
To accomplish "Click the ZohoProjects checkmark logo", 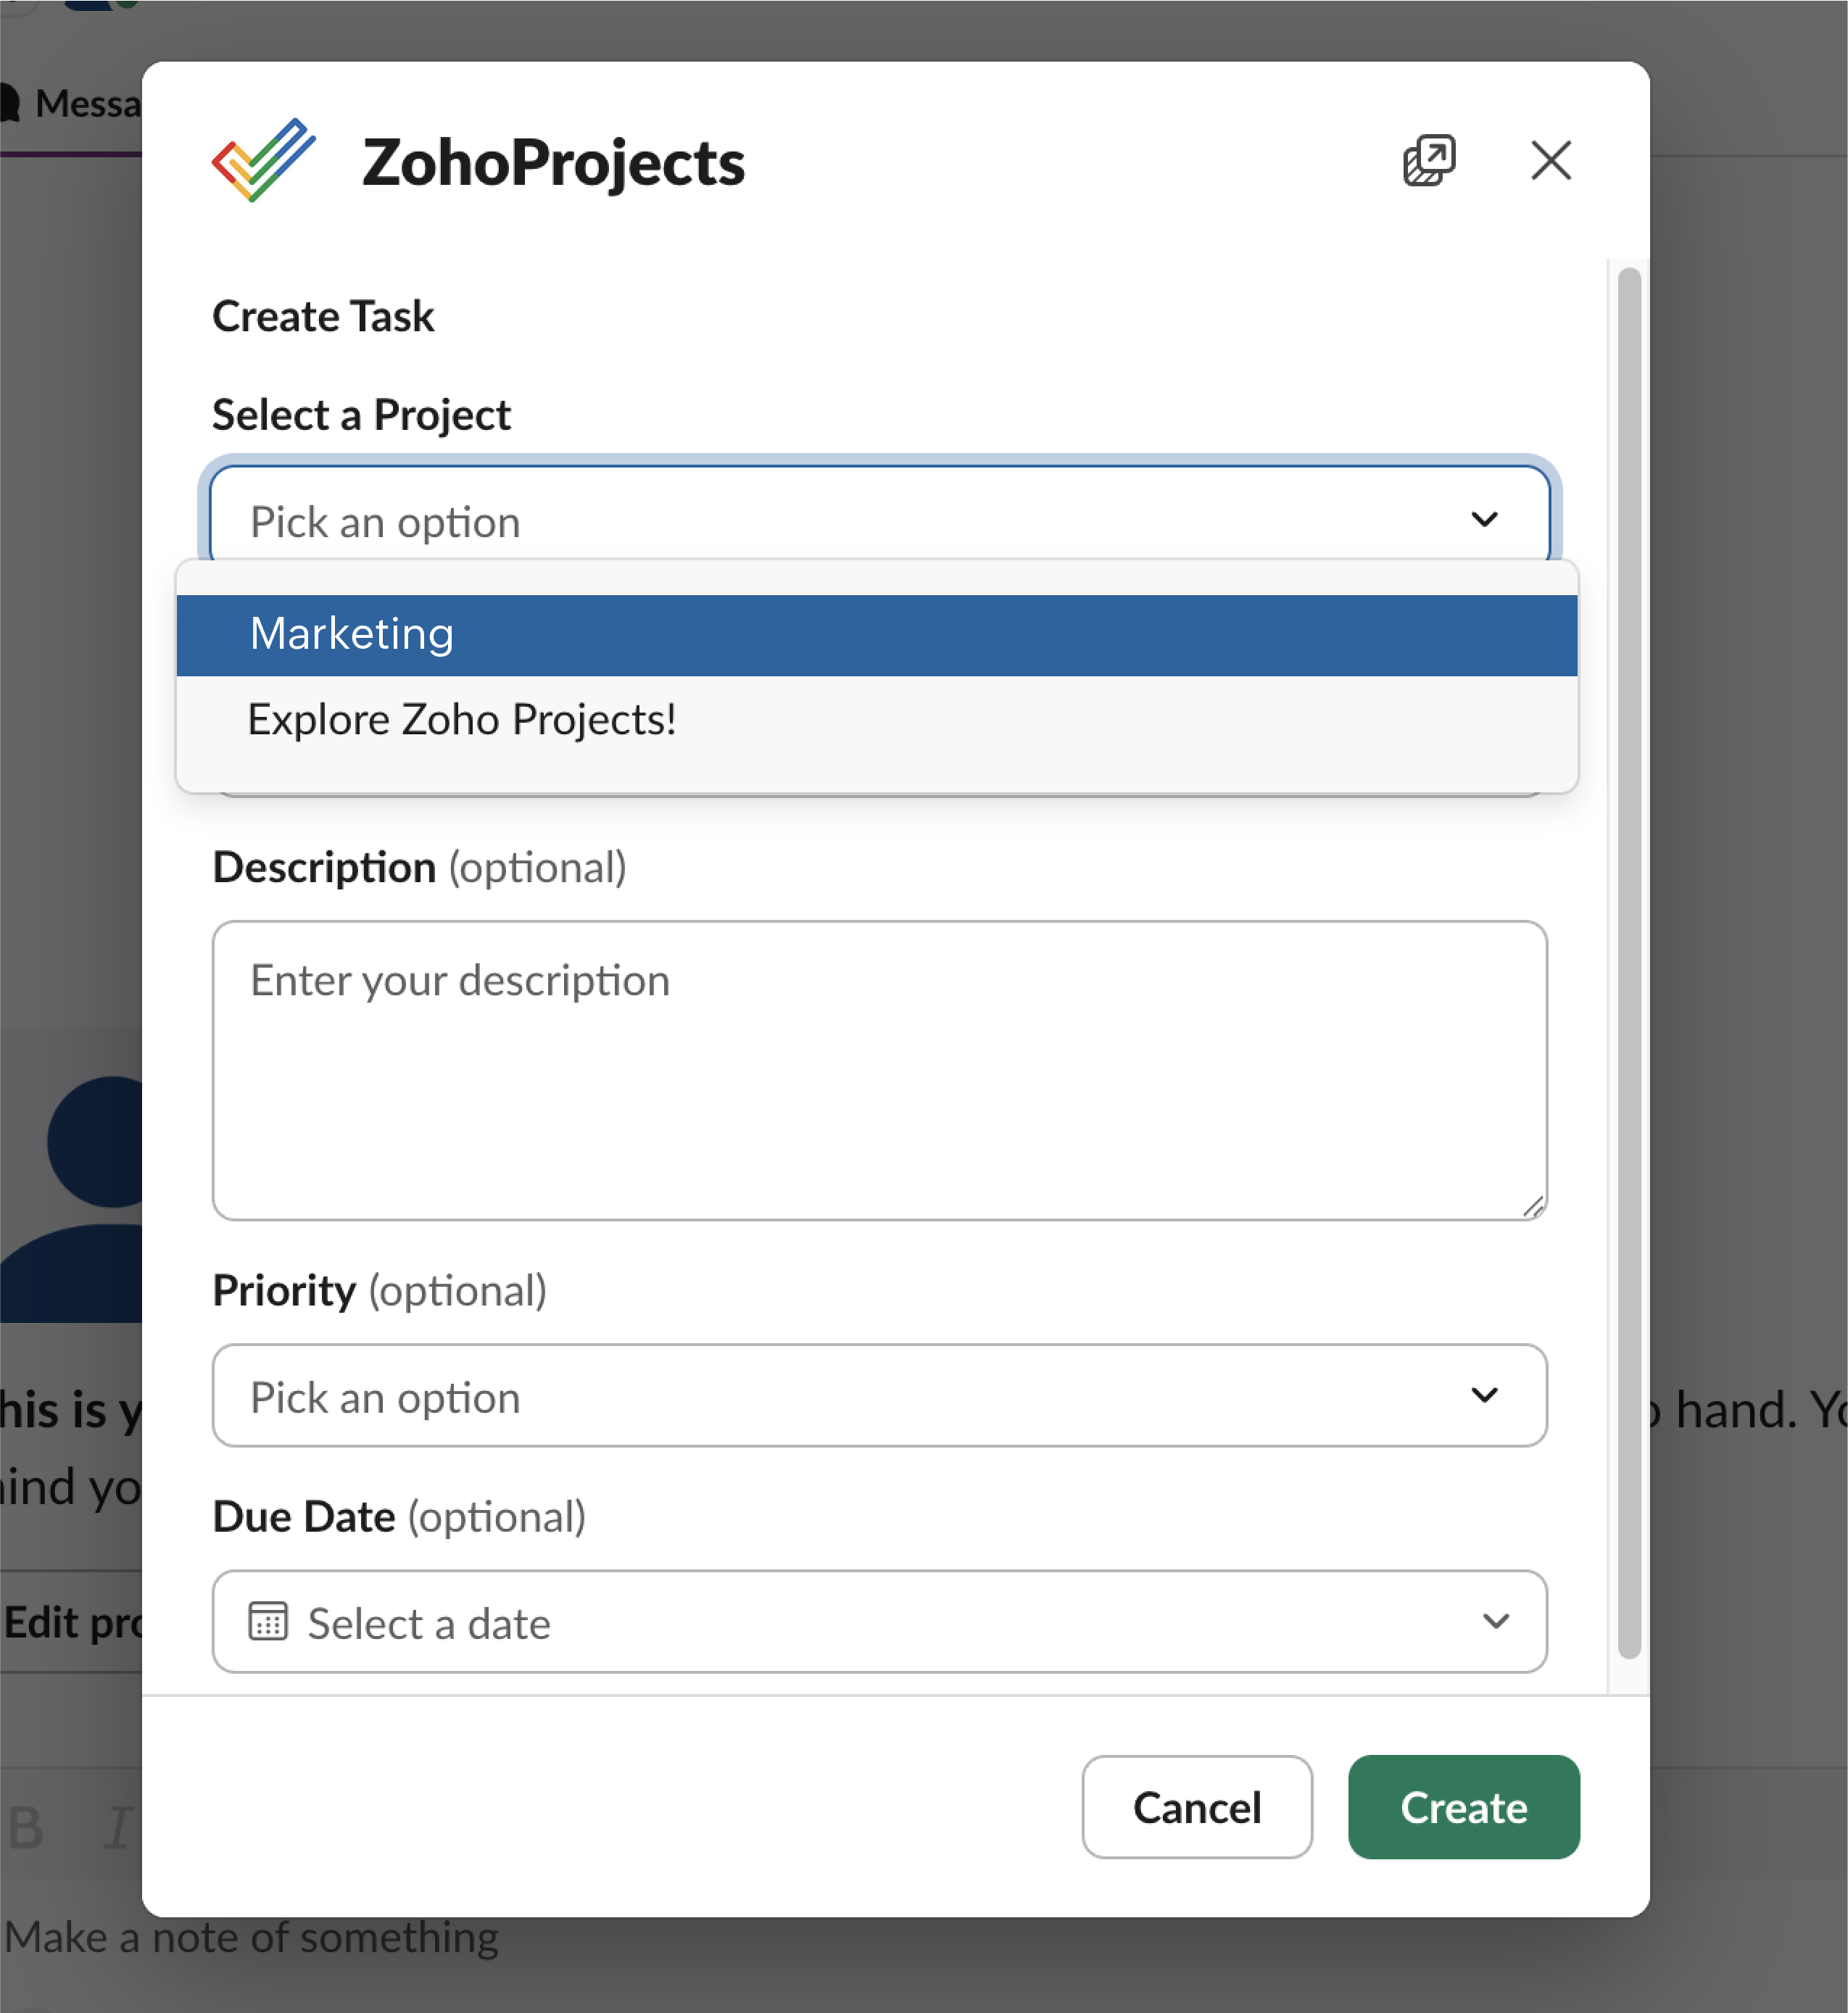I will point(263,160).
